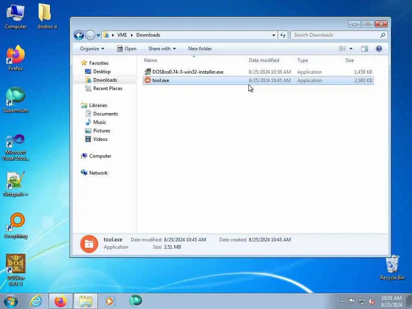Select the Notepad++ desktop shortcut
This screenshot has width=412, height=309.
[15, 184]
